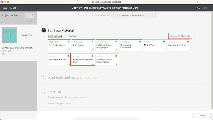The height and width of the screenshot is (120, 213).
Task: Click the 'Cricut Design Space v7.35.138' window title
Action: [x=107, y=2]
